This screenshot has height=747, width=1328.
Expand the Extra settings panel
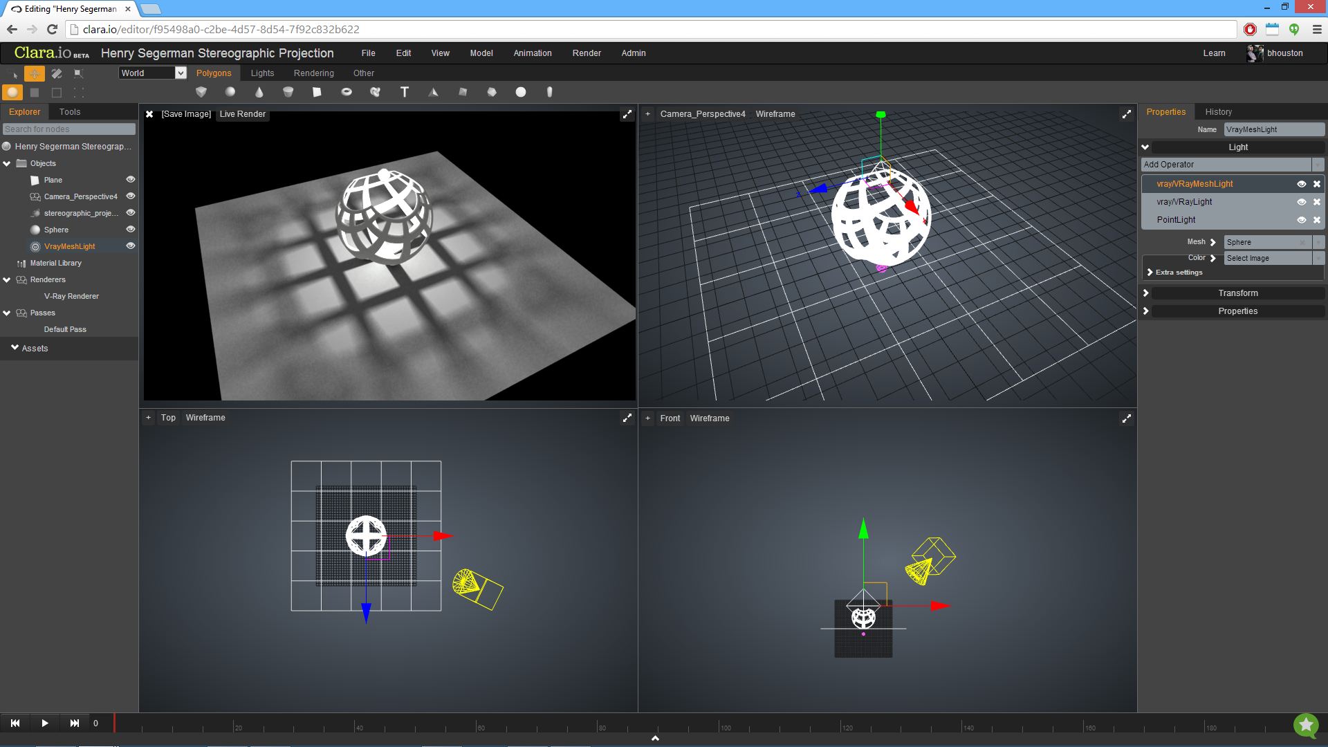(x=1150, y=273)
